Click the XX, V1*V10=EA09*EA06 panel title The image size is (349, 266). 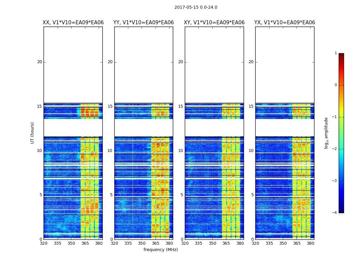[x=73, y=23]
